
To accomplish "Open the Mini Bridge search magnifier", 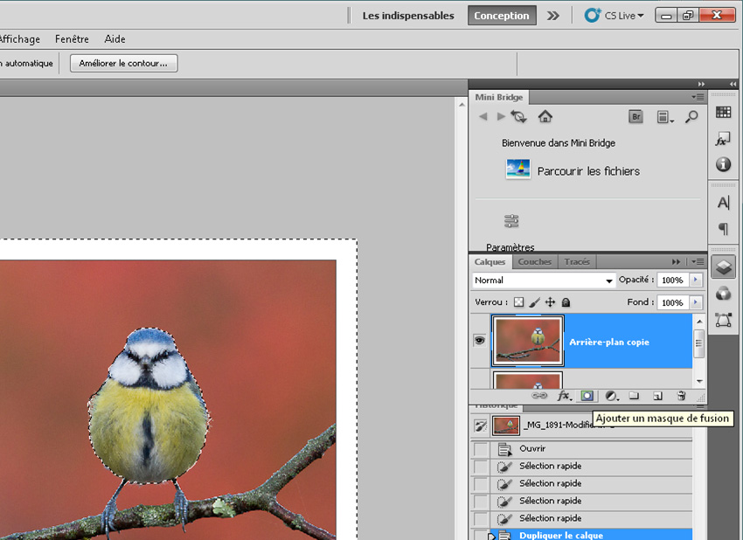I will pos(691,116).
